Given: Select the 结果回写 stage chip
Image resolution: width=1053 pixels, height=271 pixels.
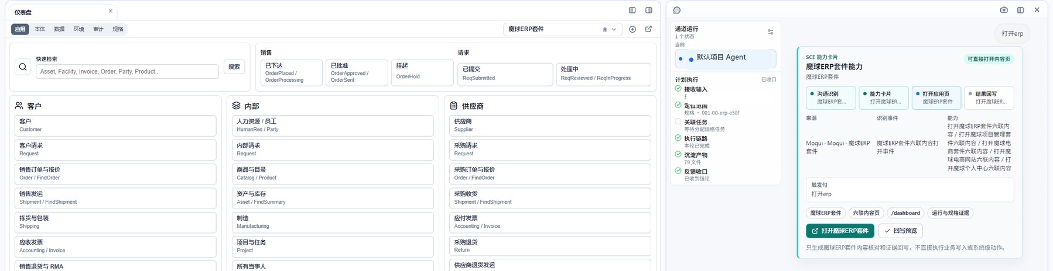Looking at the screenshot, I should pyautogui.click(x=989, y=98).
